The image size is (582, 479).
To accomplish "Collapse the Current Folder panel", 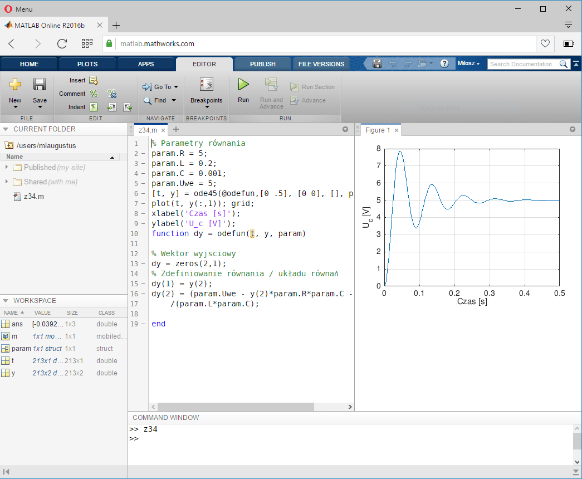I will pos(6,129).
